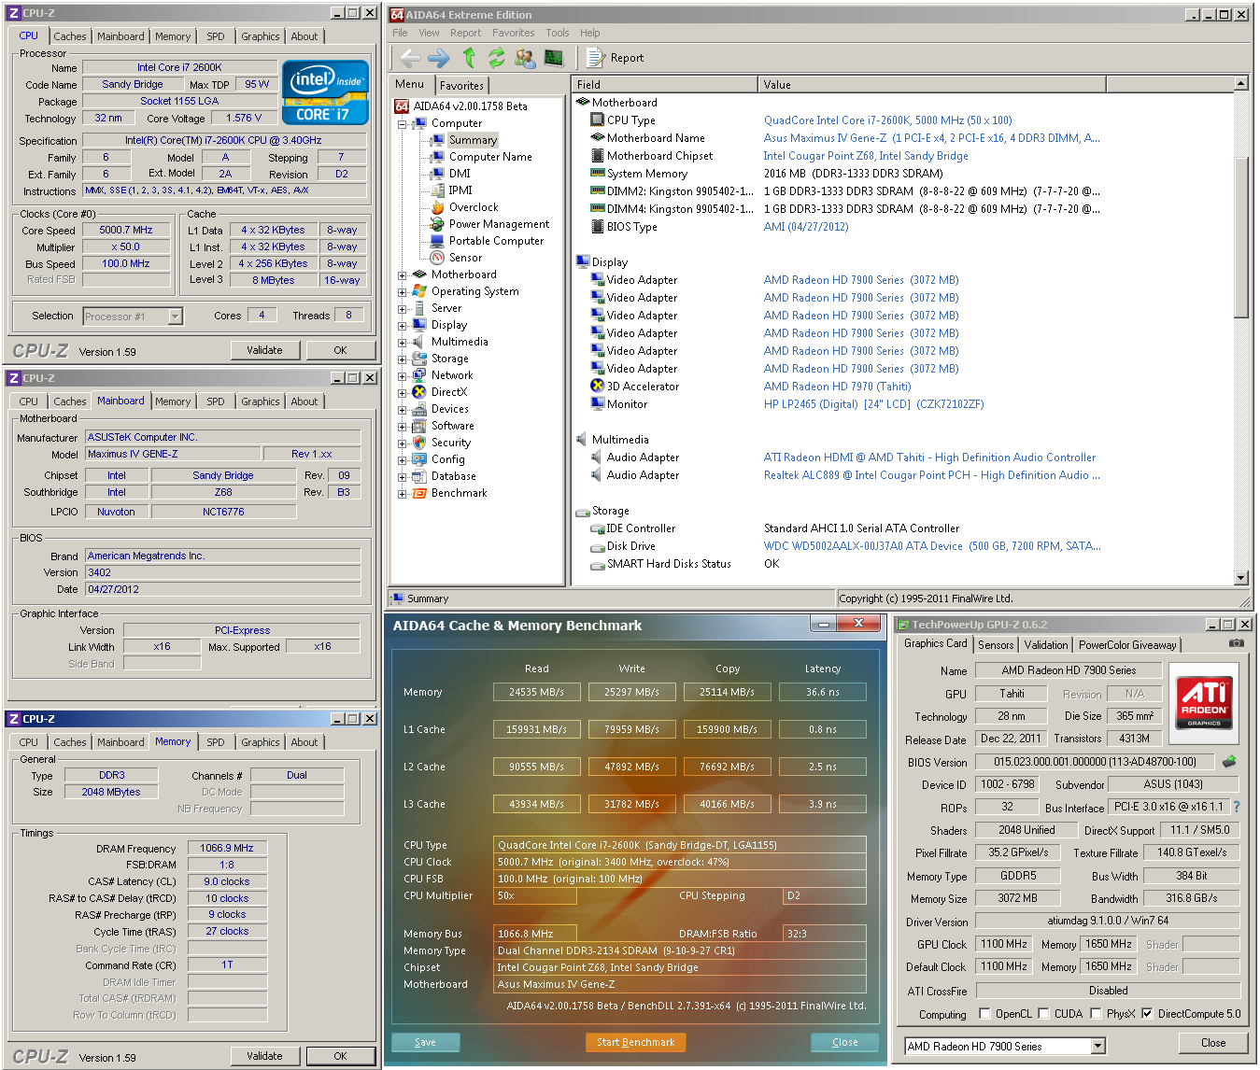Expand the Server node in AIDA64 tree
The height and width of the screenshot is (1070, 1260).
point(402,308)
